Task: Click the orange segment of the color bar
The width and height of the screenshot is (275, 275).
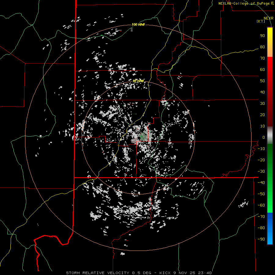Action: click(270, 52)
